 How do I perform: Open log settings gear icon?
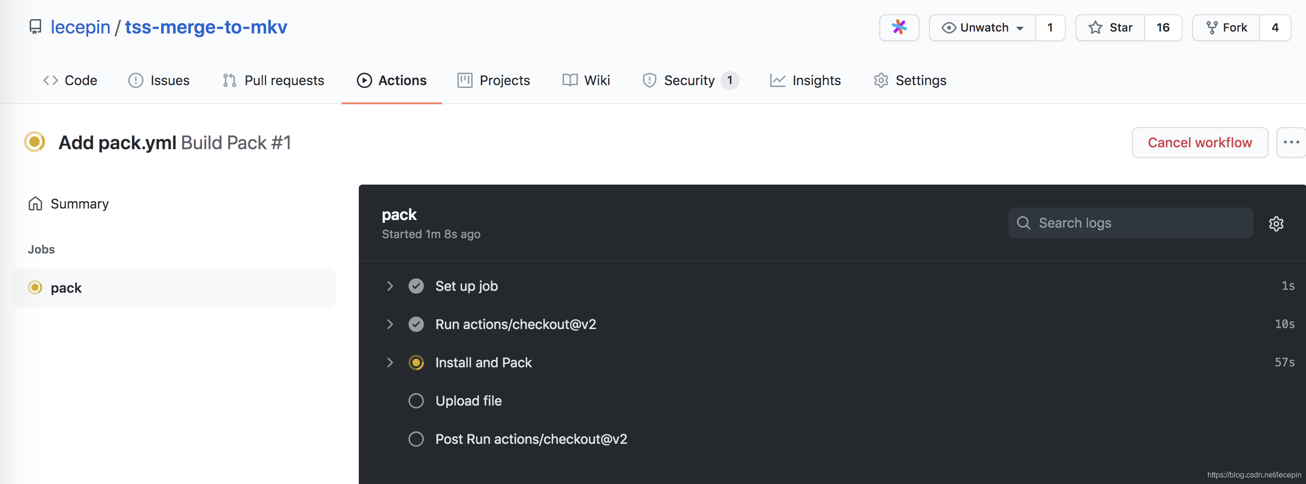[1276, 223]
